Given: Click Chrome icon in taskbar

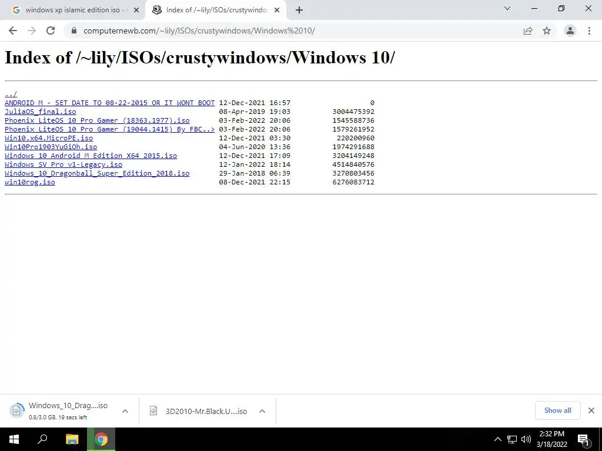Looking at the screenshot, I should (x=101, y=439).
